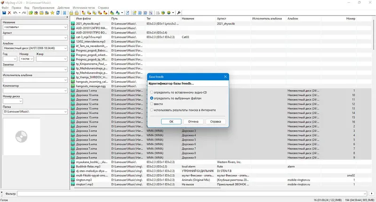Click the file icon of Budilnik-Relax.mp3 row
Viewport: 376px width, 202px height.
pos(73,167)
